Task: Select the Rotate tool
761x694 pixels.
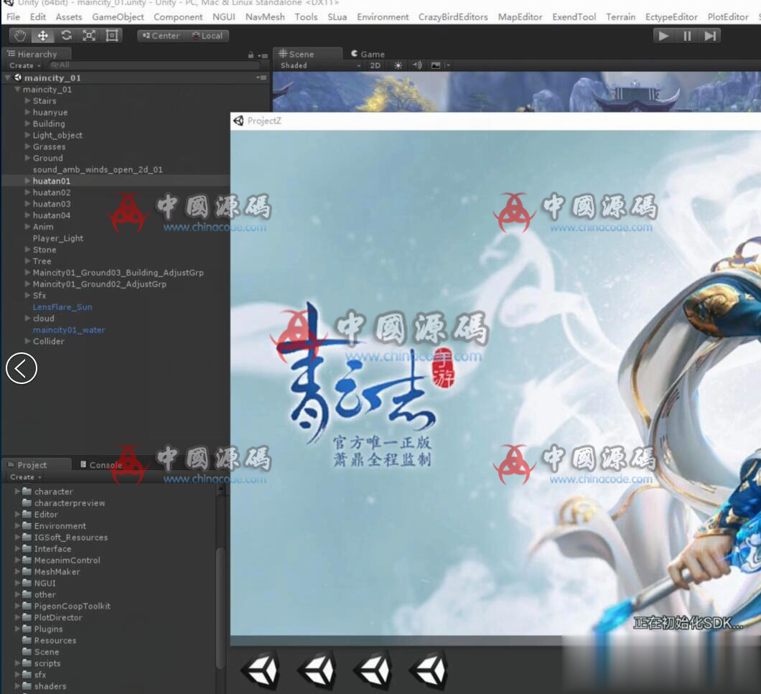Action: pyautogui.click(x=66, y=35)
